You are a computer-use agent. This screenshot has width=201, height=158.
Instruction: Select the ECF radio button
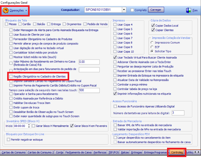tap(152, 47)
